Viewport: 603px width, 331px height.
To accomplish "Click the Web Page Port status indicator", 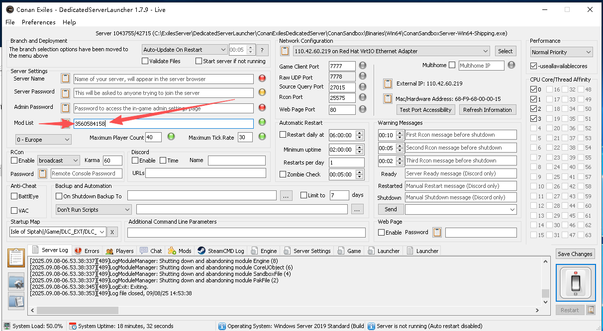I will coord(363,109).
